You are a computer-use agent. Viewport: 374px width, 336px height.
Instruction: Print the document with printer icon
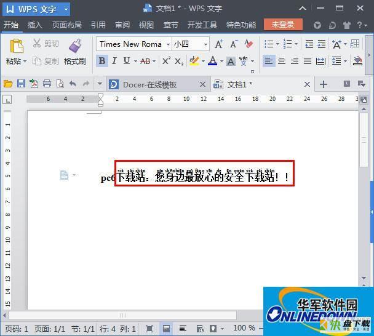(47, 84)
